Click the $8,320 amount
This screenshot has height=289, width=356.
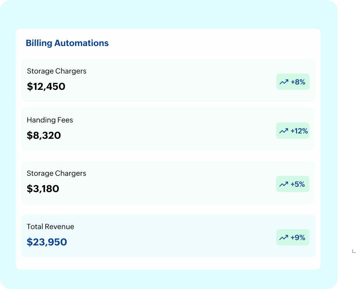pyautogui.click(x=44, y=136)
